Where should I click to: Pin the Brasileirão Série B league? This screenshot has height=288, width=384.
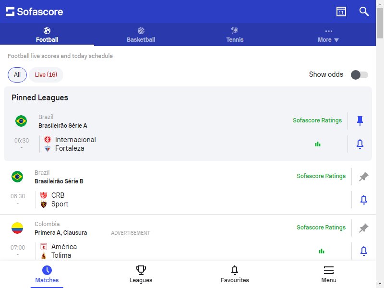point(364,177)
